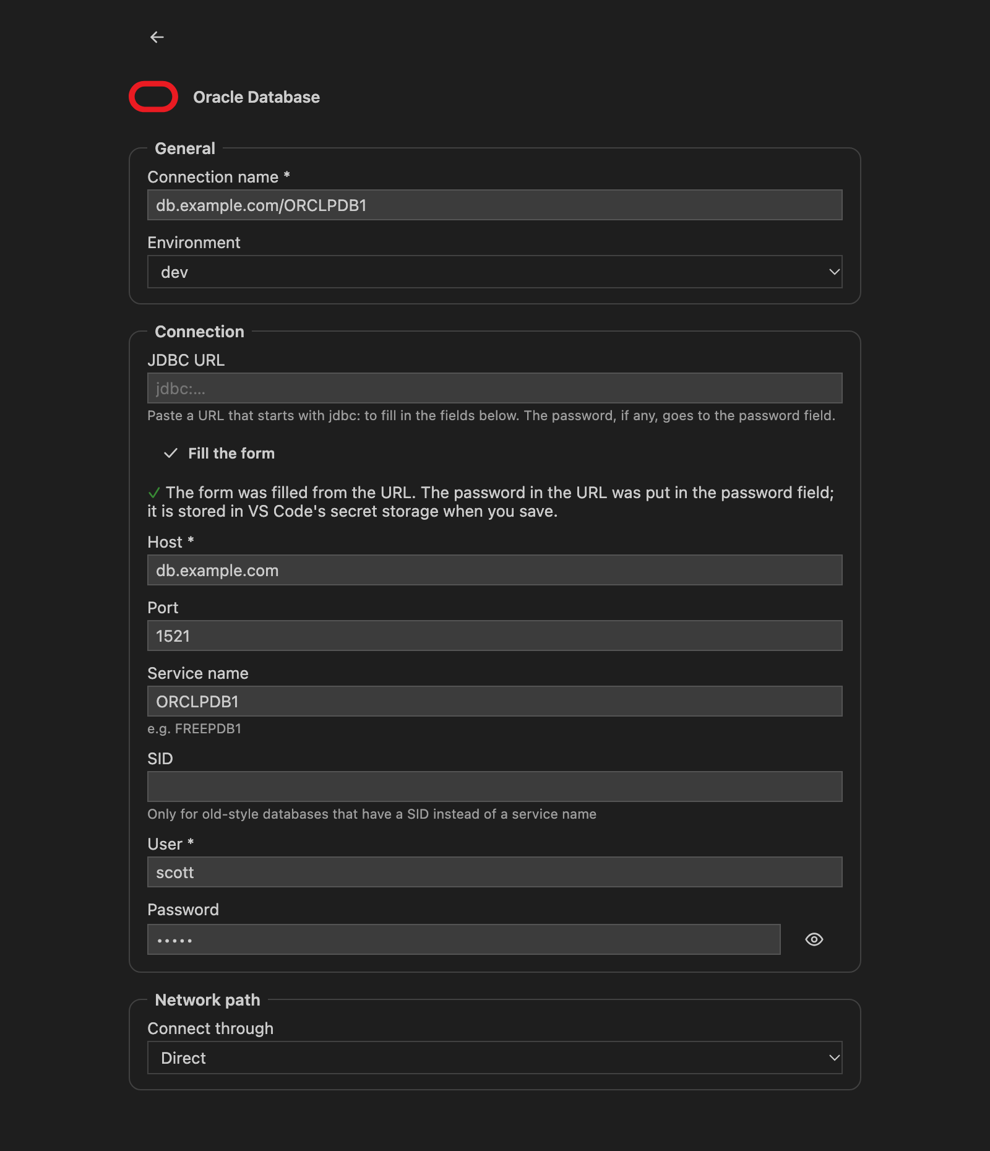Click the Oracle Database heading text
The height and width of the screenshot is (1151, 990).
coord(256,97)
